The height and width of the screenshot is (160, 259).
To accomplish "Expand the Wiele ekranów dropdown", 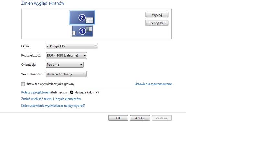I will point(66,74).
